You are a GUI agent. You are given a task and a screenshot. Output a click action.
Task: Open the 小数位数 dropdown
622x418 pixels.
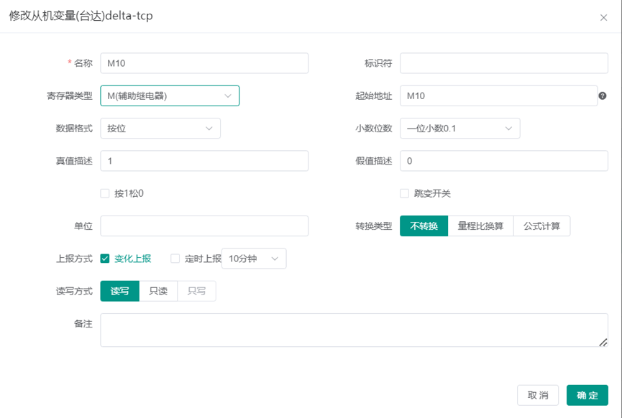tap(459, 129)
